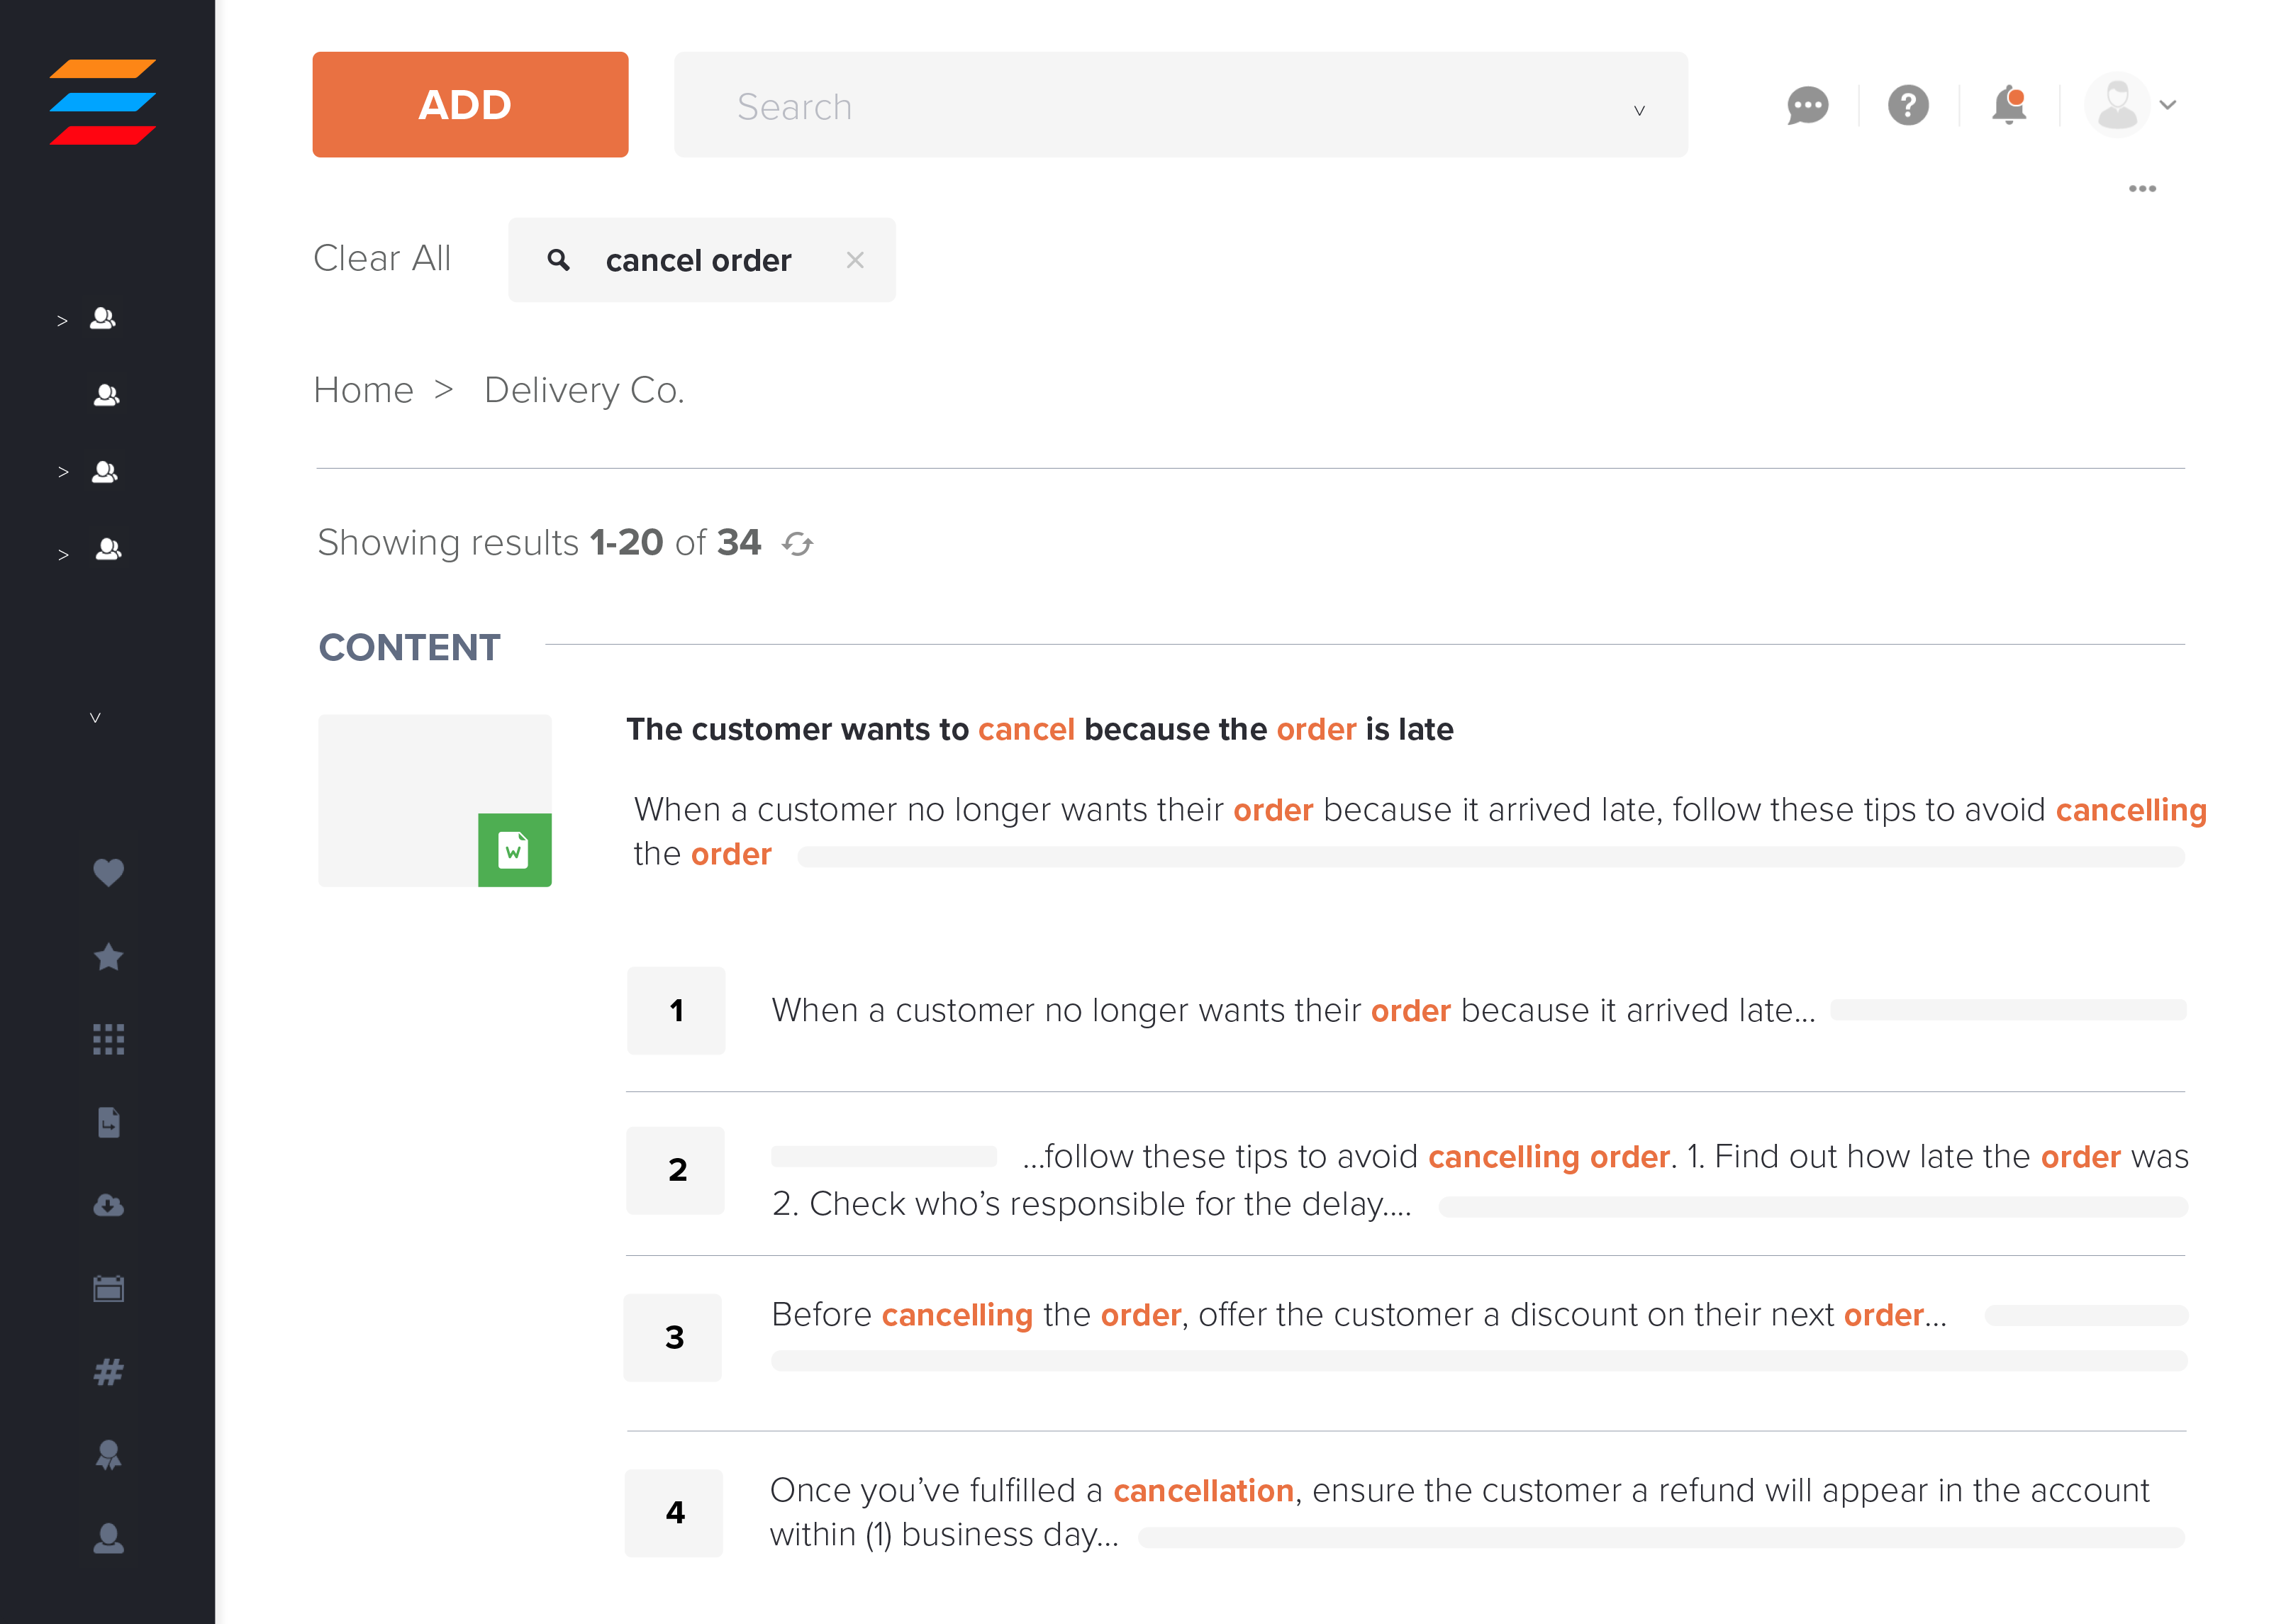Open the notifications bell
This screenshot has height=1624, width=2269.
tap(2008, 106)
